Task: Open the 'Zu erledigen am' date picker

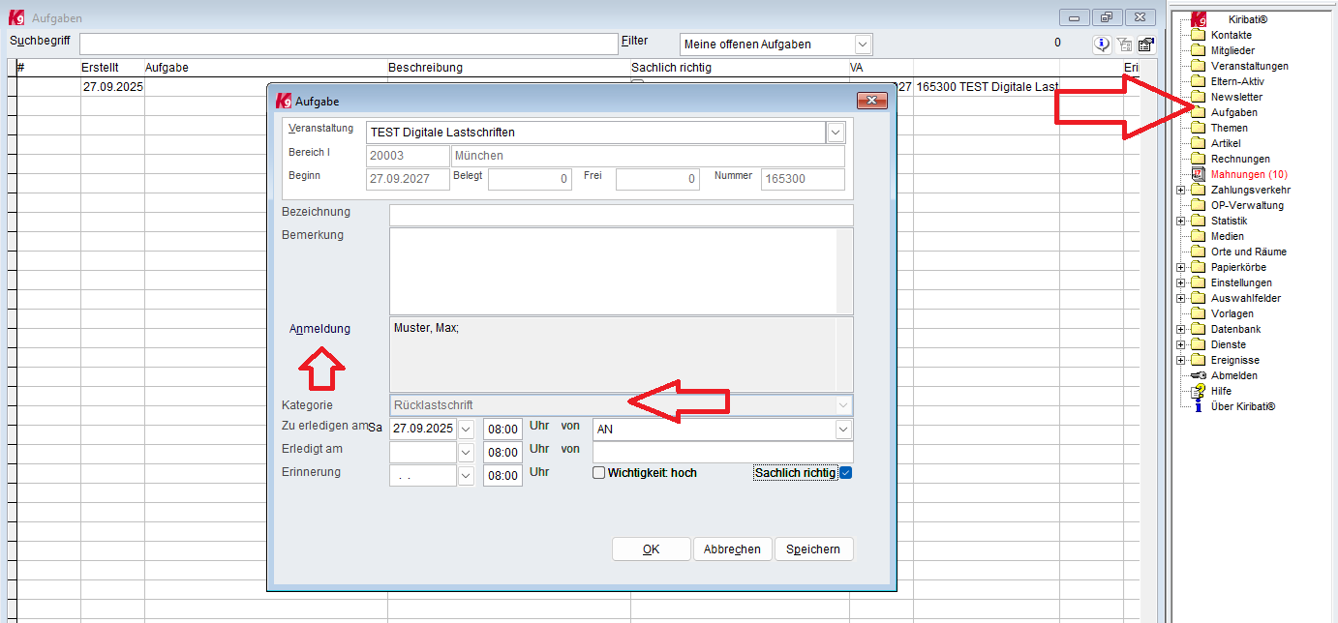Action: [466, 429]
